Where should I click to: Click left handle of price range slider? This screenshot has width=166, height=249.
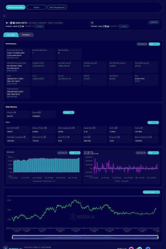(x=13, y=238)
